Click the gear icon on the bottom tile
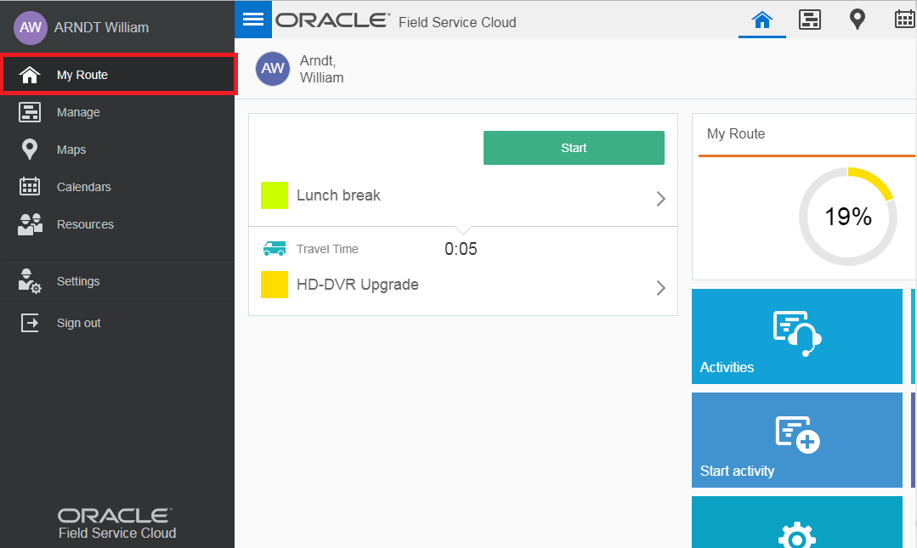The height and width of the screenshot is (548, 917). pyautogui.click(x=797, y=535)
